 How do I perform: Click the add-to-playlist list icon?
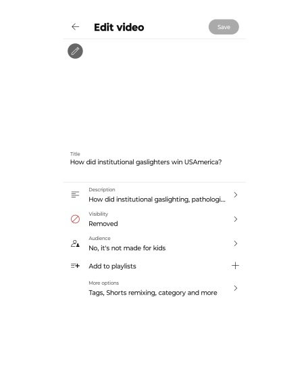75,266
